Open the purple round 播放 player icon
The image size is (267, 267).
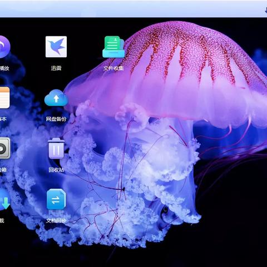click(x=4, y=47)
